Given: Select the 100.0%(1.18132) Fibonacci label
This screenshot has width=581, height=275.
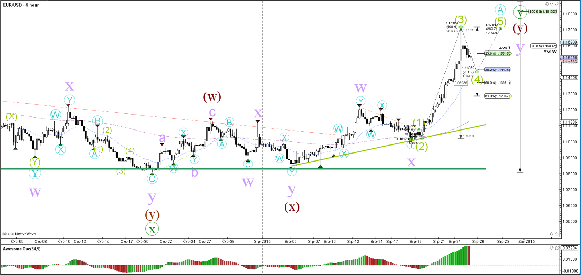Looking at the screenshot, I should (x=542, y=11).
